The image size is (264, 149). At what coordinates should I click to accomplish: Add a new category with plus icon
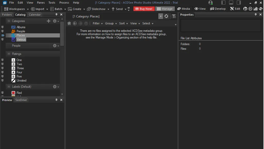click(x=49, y=21)
